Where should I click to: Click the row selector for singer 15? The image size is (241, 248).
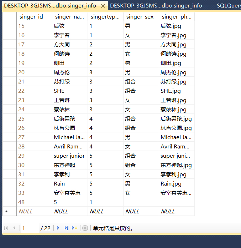(x=10, y=26)
